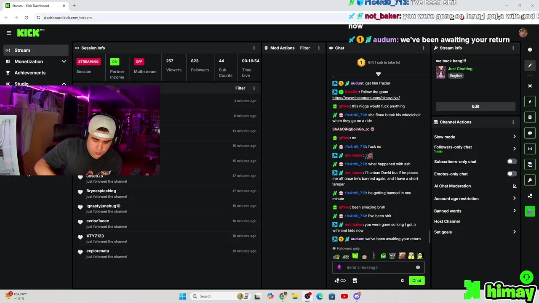
Task: Open Session Info panel options menu
Action: [254, 48]
